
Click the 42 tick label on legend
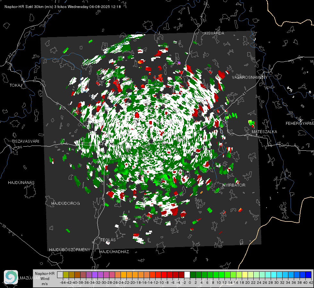[x=311, y=283]
